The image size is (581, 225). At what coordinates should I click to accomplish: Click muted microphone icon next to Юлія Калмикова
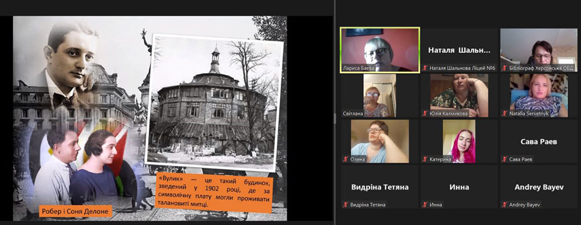425,114
